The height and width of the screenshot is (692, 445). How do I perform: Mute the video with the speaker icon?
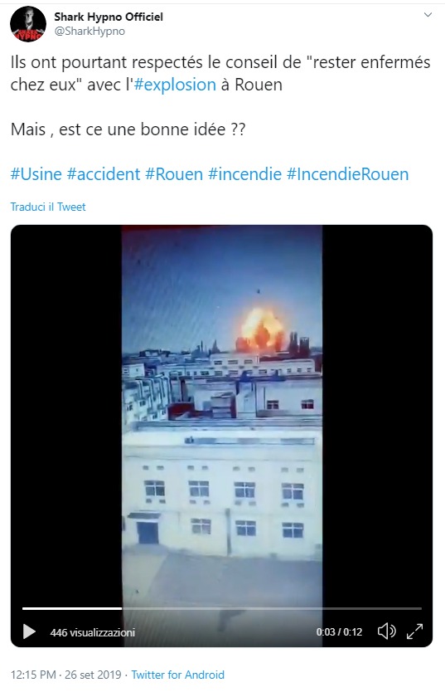pyautogui.click(x=386, y=631)
